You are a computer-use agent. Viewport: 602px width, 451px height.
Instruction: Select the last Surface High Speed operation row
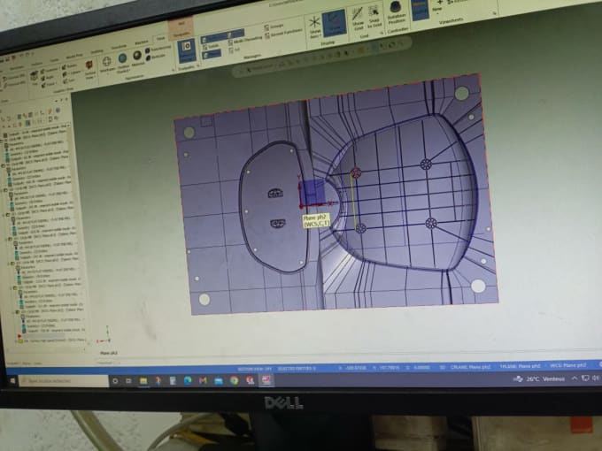[54, 340]
